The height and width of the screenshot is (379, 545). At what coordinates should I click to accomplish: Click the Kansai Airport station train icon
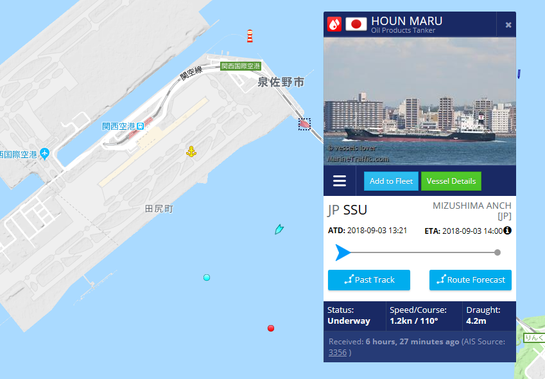[x=140, y=126]
